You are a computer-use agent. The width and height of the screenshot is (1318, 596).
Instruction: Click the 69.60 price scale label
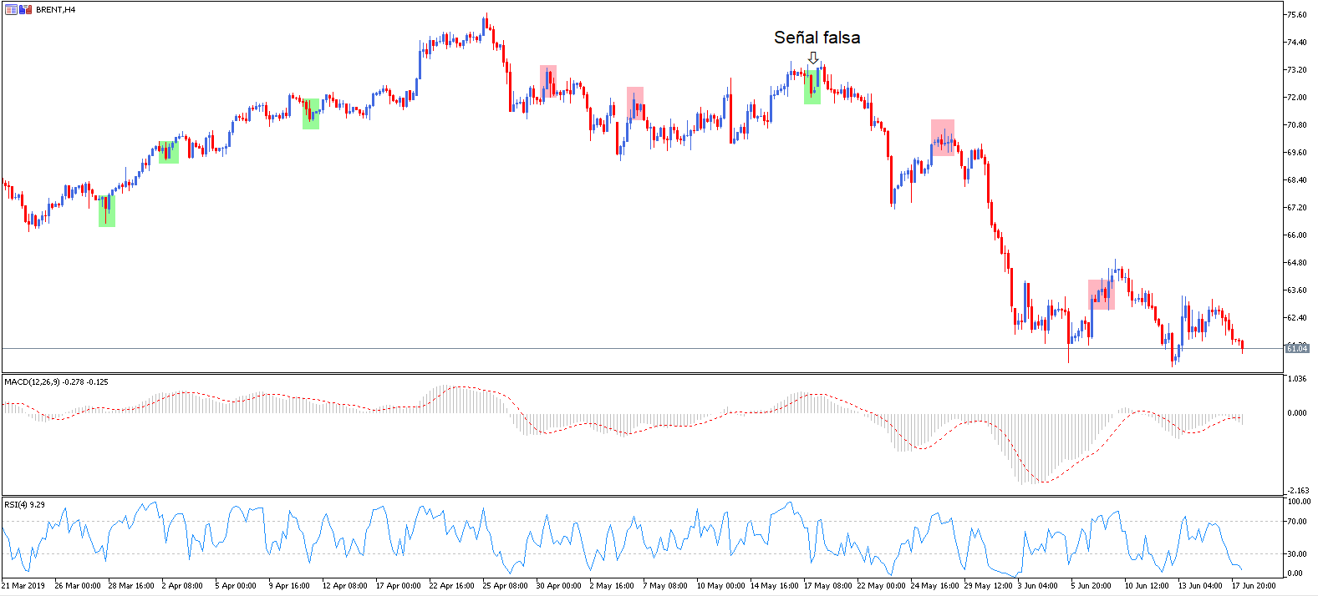point(1297,153)
